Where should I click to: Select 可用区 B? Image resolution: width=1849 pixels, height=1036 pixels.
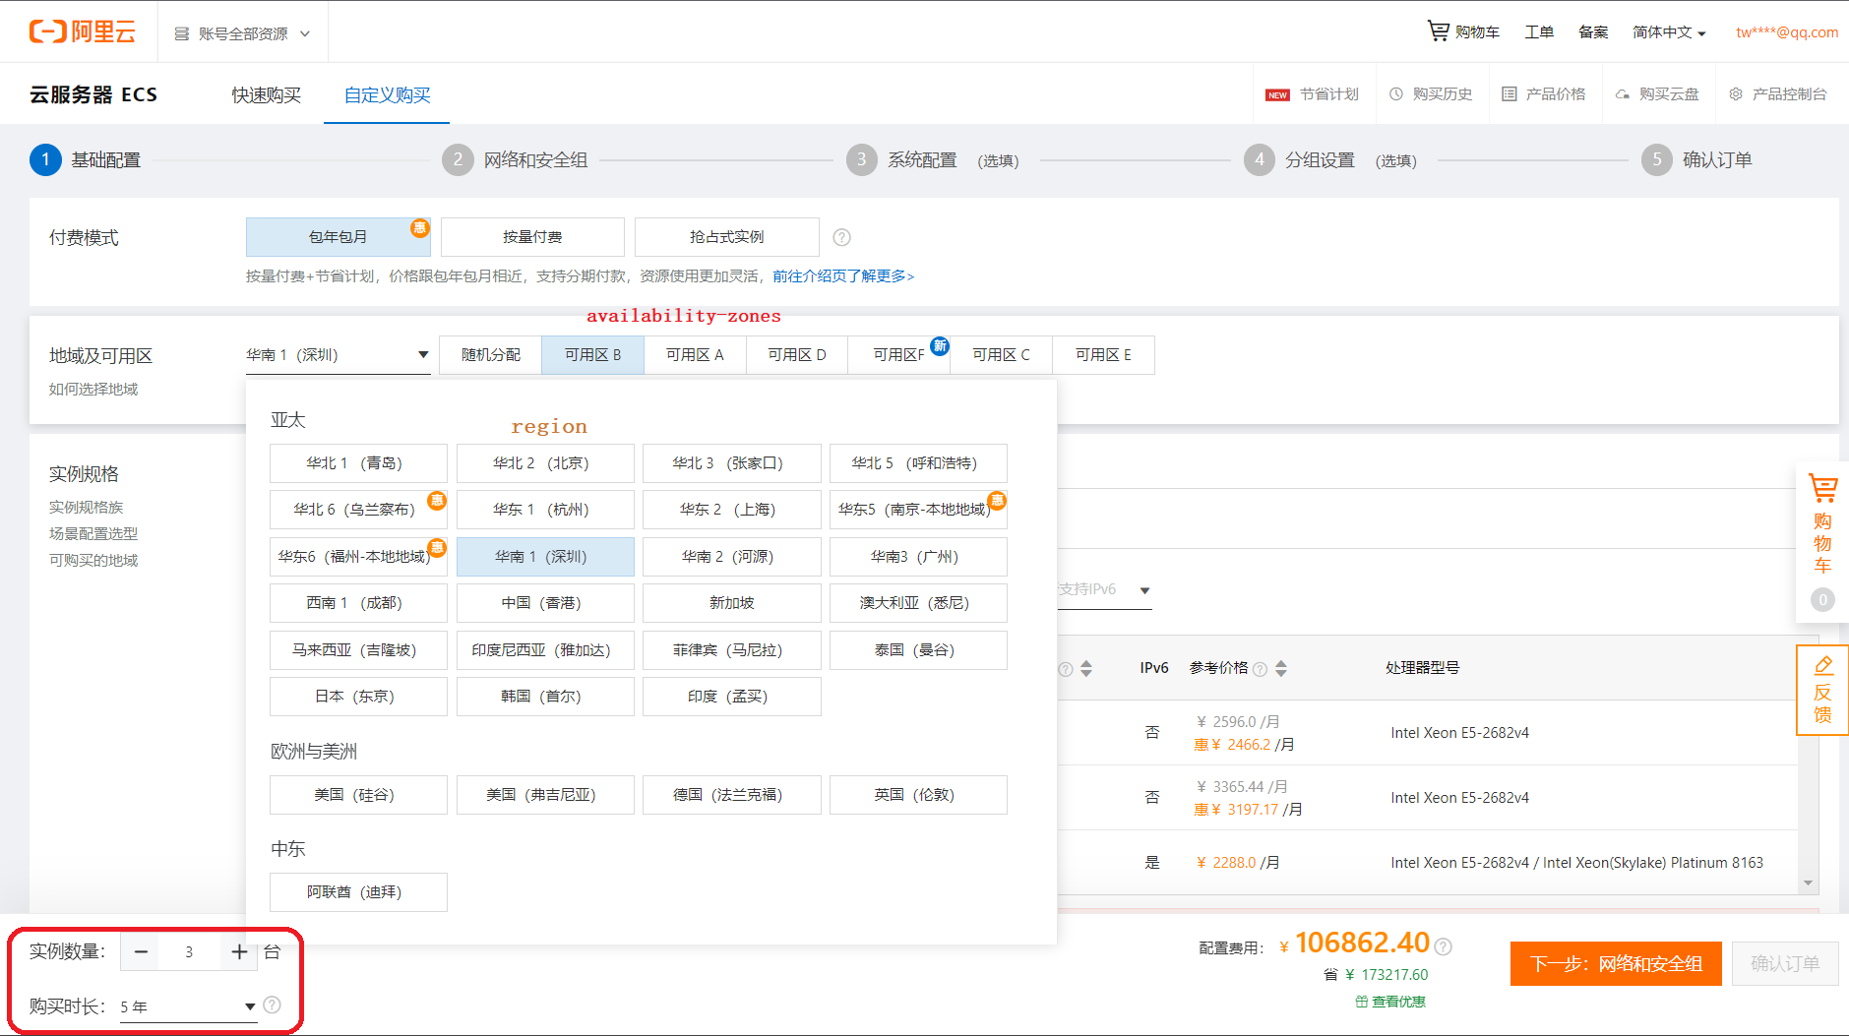point(592,355)
